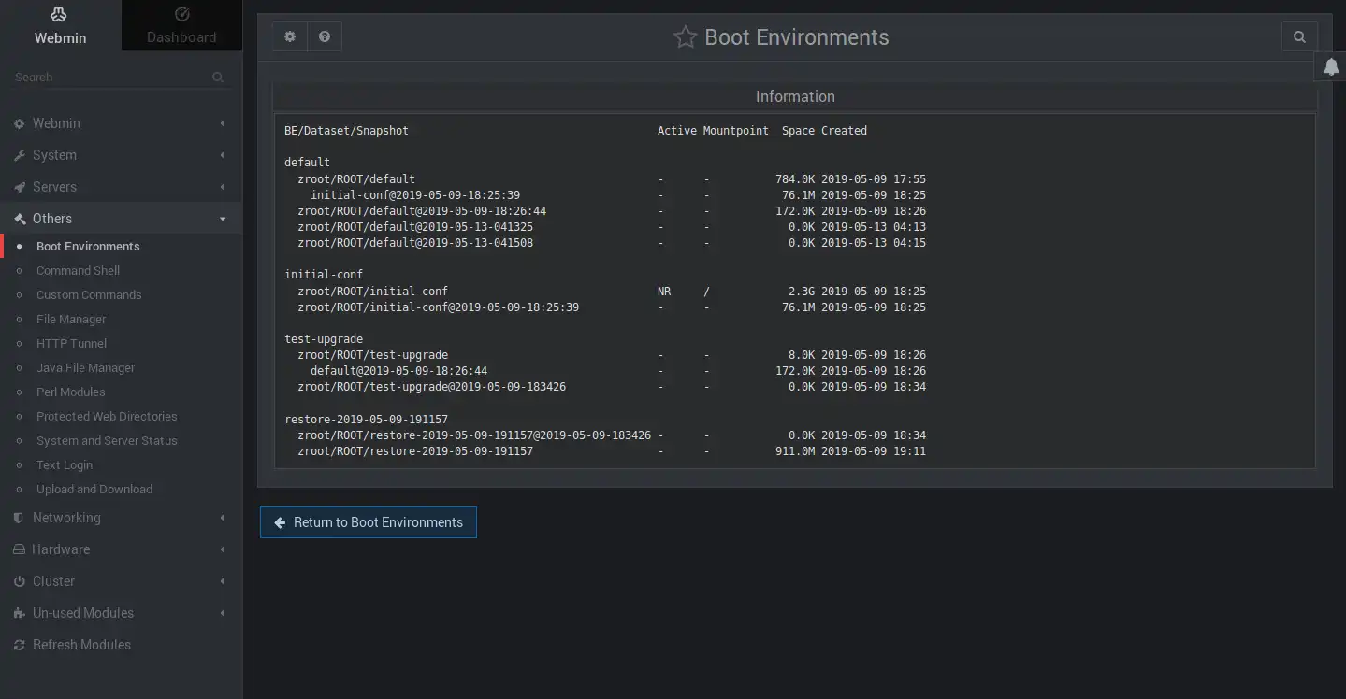Click the Networking shield icon
The width and height of the screenshot is (1346, 699).
(20, 518)
